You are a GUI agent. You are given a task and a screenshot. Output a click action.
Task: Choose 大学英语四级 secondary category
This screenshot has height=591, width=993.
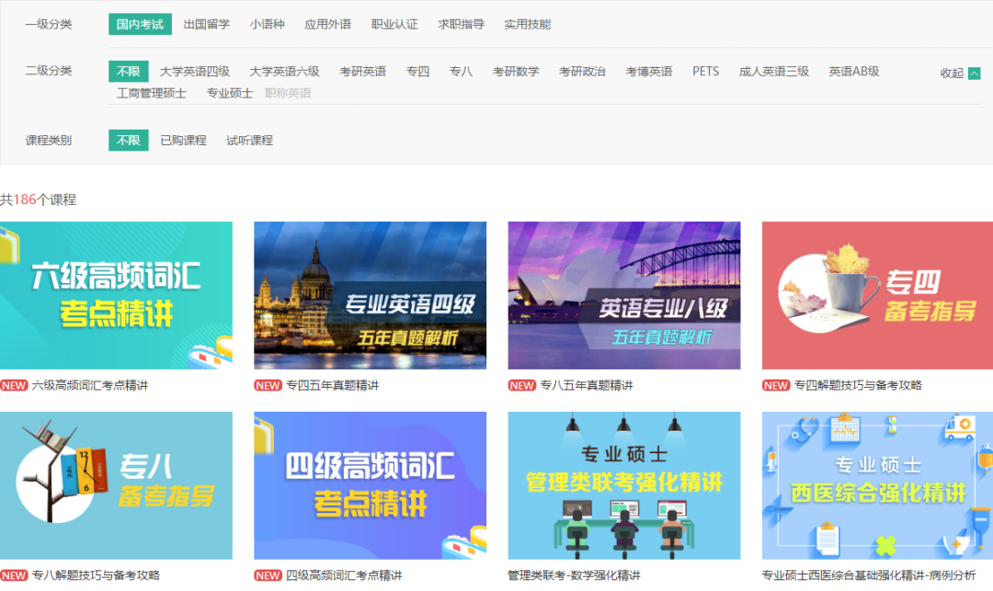tap(194, 72)
